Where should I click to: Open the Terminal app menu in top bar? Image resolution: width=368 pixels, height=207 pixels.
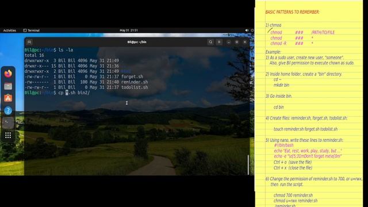[31, 30]
